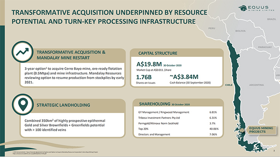
Task: Click the 'Transformative Acquisition & Mandalay Mine Restart' heading
Action: (x=71, y=55)
